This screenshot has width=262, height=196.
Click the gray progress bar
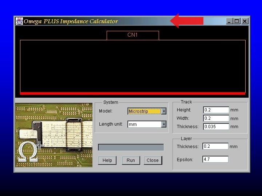pos(131,147)
